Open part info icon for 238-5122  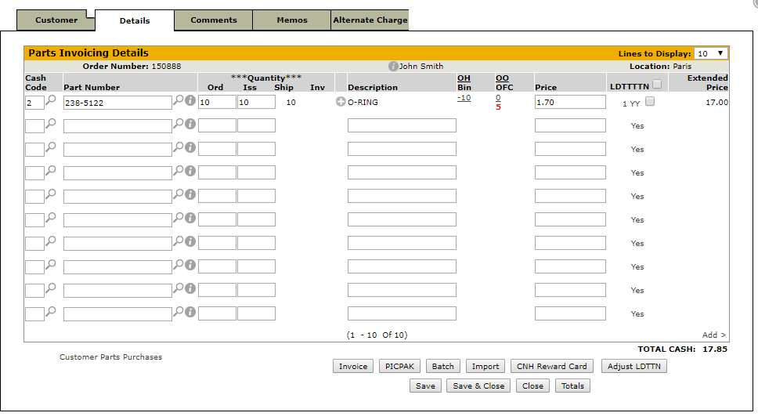point(189,100)
